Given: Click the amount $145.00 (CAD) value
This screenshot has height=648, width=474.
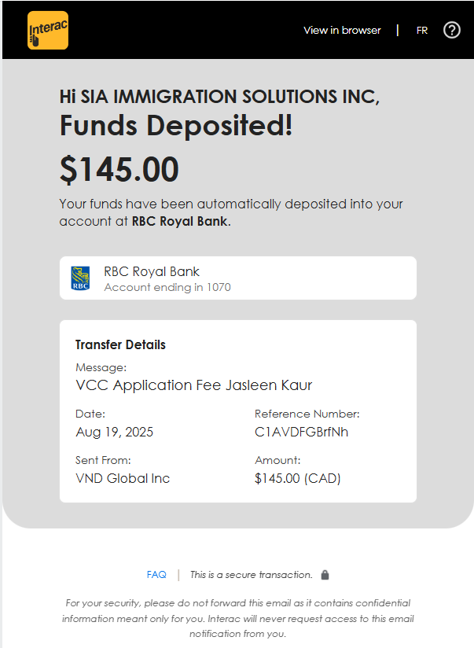Looking at the screenshot, I should [x=297, y=478].
